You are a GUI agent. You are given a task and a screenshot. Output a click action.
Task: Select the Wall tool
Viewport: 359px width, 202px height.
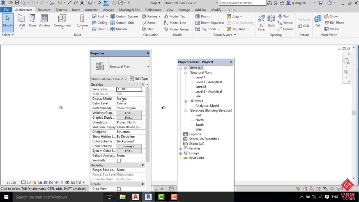tap(22, 21)
